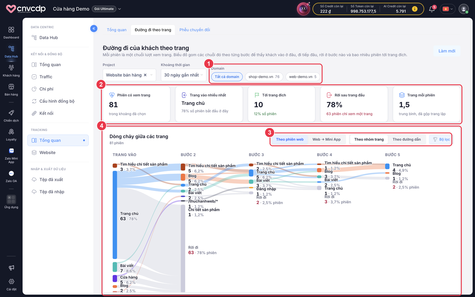Image resolution: width=475 pixels, height=297 pixels.
Task: Select web-demo.vn domain chip
Action: click(x=303, y=77)
